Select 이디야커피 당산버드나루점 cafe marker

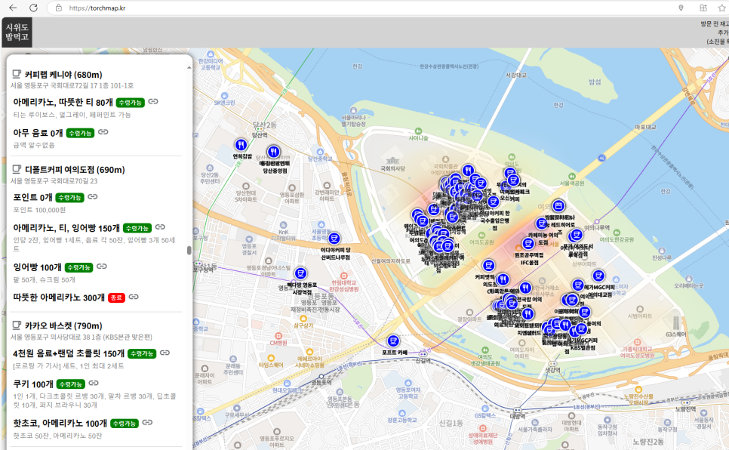(334, 239)
